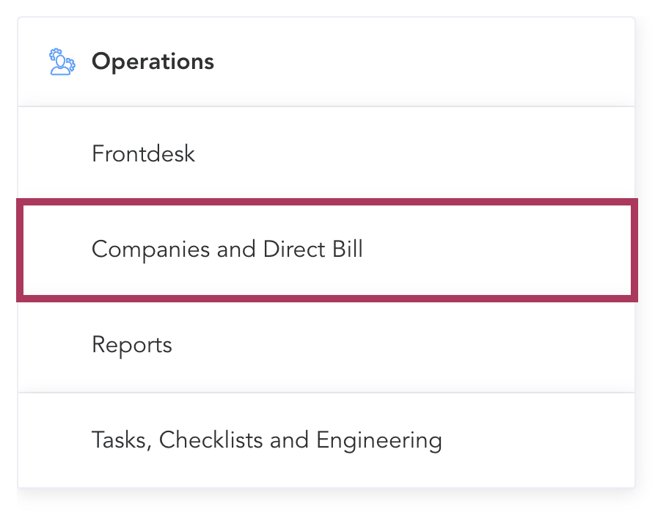Click the Reports text label
666x521 pixels.
[x=132, y=345]
